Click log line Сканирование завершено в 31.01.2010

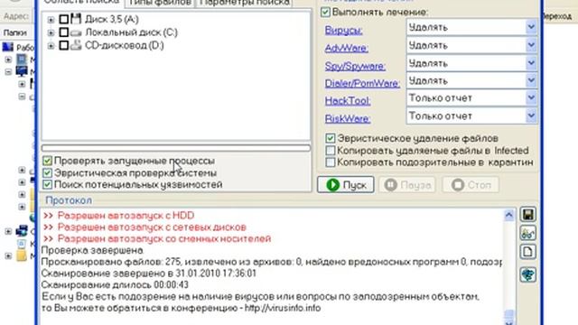[148, 273]
